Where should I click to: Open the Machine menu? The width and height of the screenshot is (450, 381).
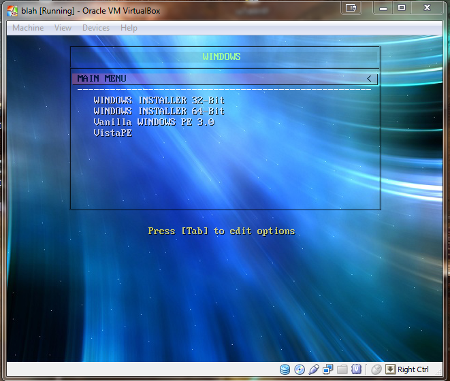click(28, 28)
